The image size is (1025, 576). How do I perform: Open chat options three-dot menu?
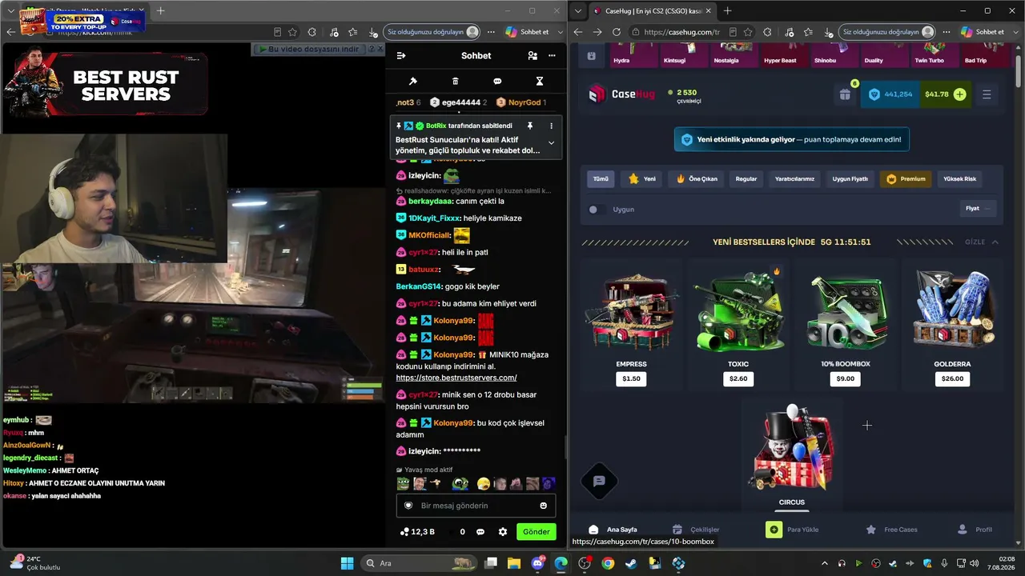pos(552,56)
